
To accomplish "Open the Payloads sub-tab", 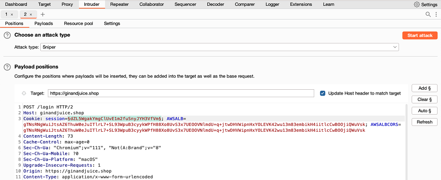I will [44, 23].
